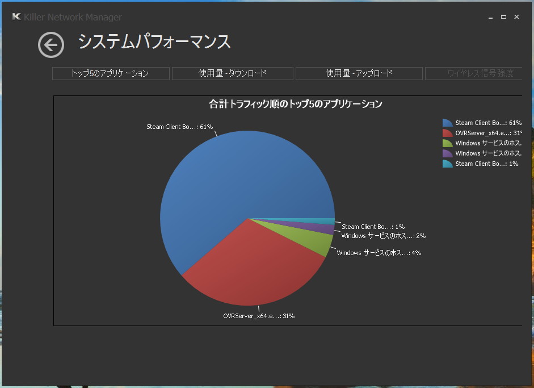Select the ワイヤレス信号強度 tab
534x388 pixels.
[474, 73]
